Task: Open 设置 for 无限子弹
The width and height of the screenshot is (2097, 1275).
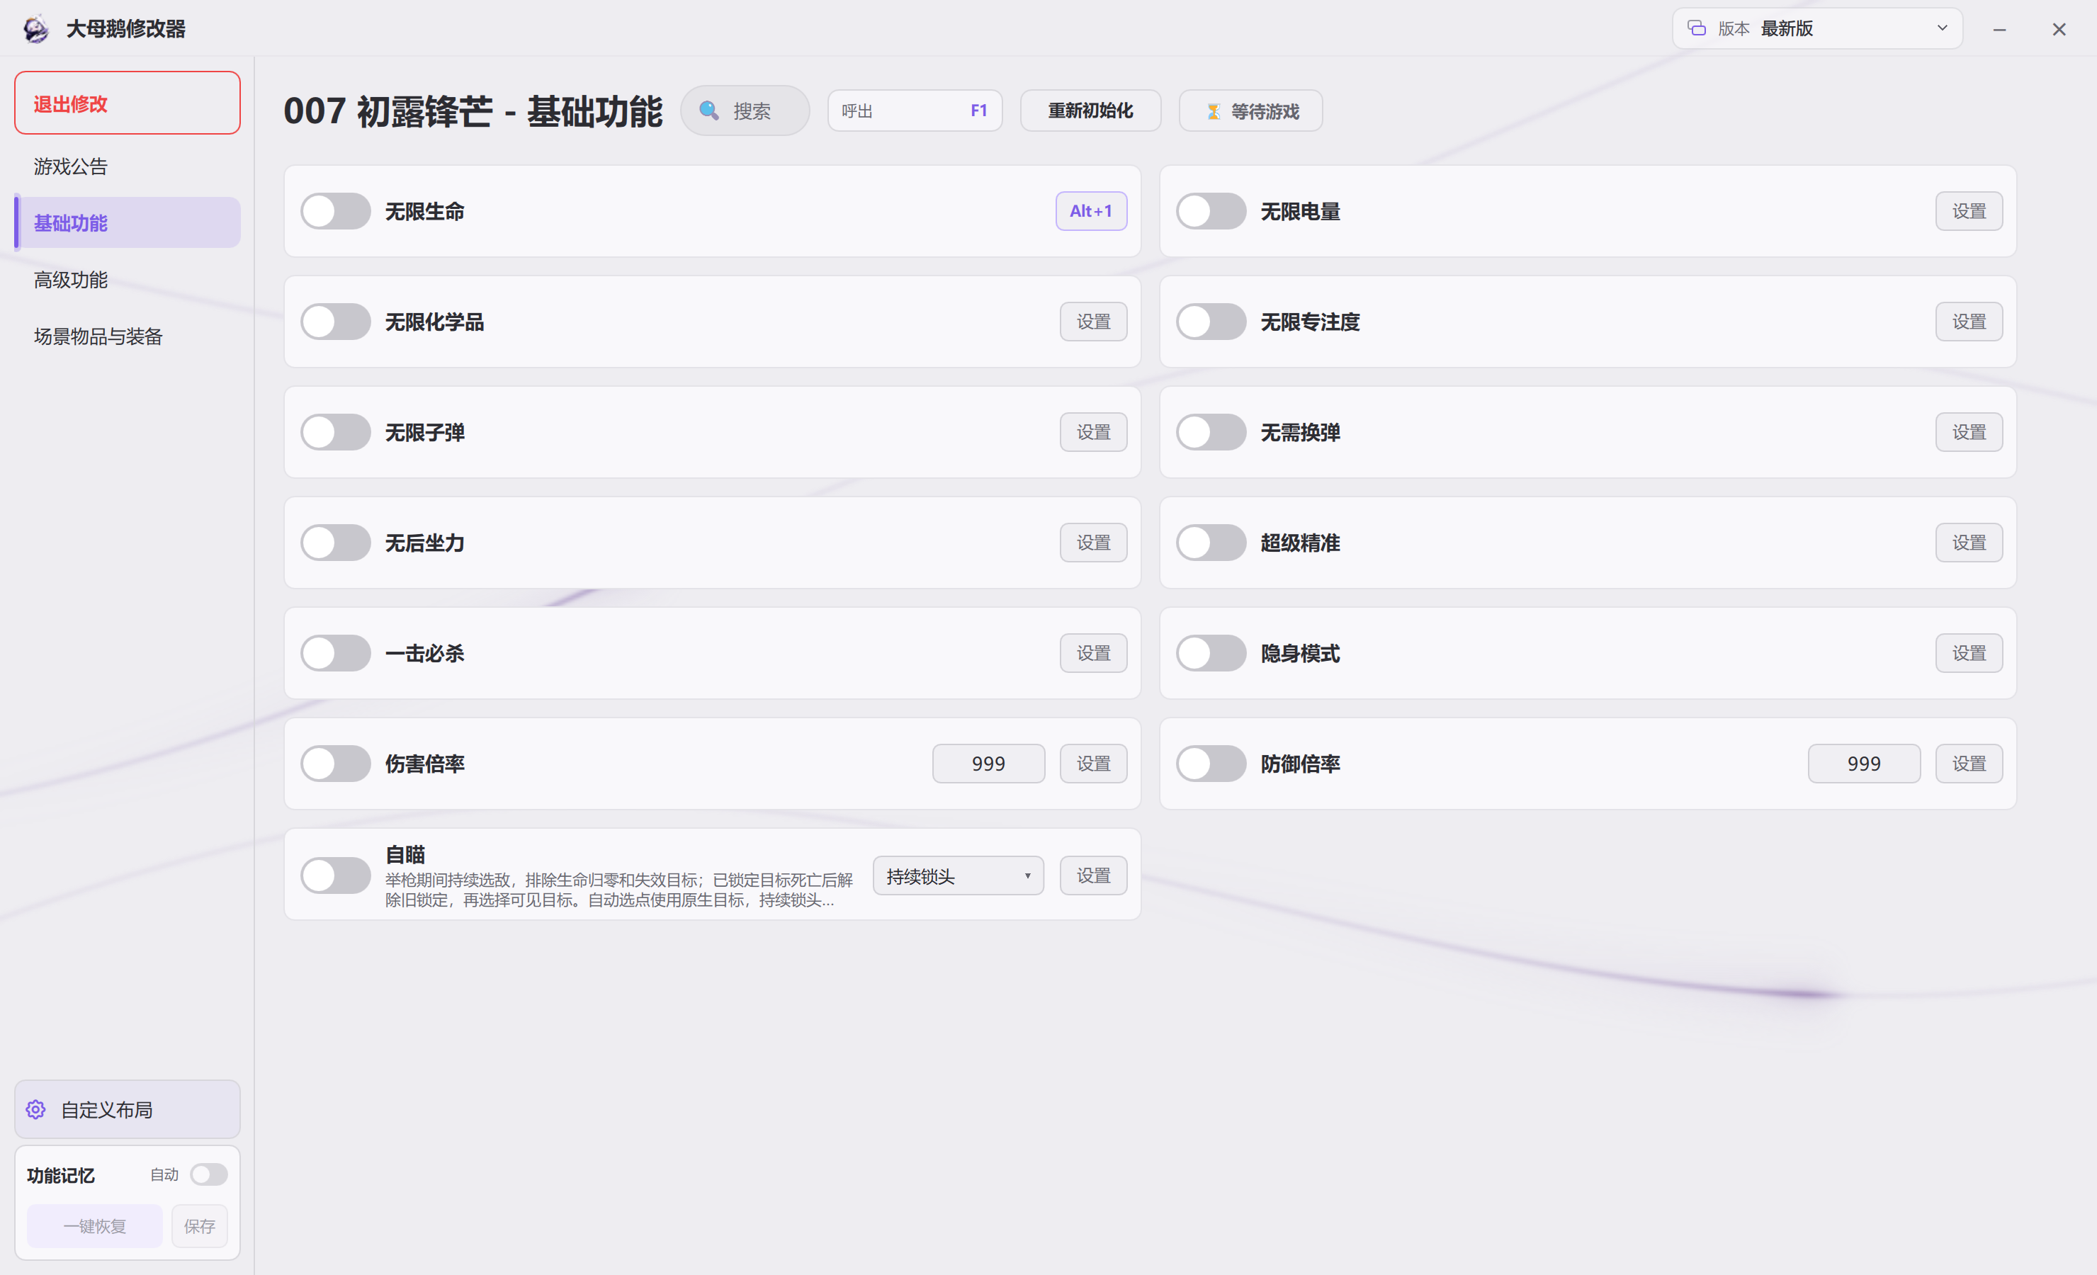Action: (1094, 432)
